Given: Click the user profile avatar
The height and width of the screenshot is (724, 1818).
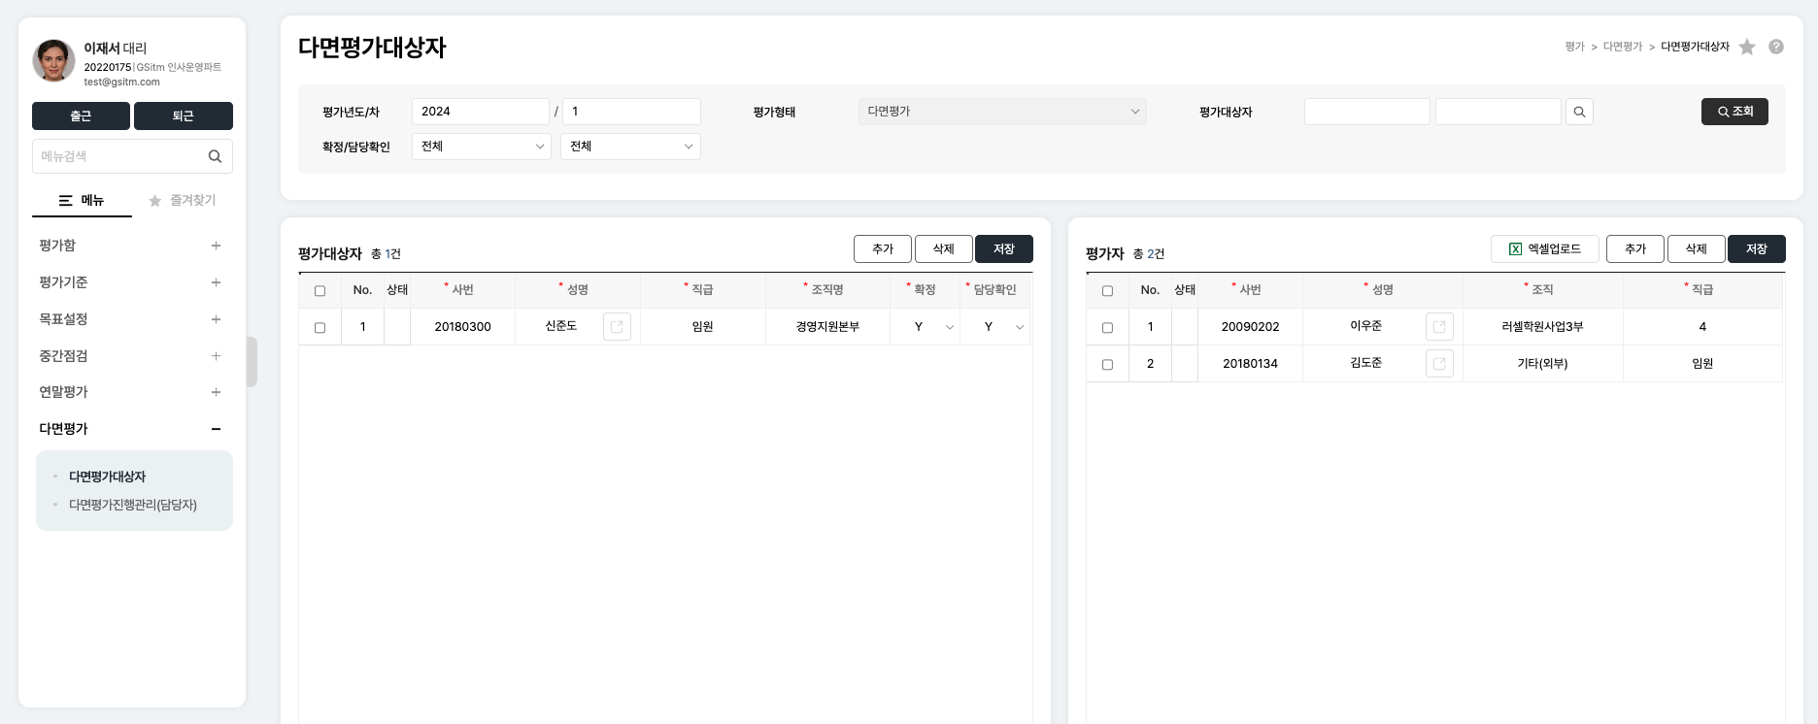Looking at the screenshot, I should pos(53,61).
